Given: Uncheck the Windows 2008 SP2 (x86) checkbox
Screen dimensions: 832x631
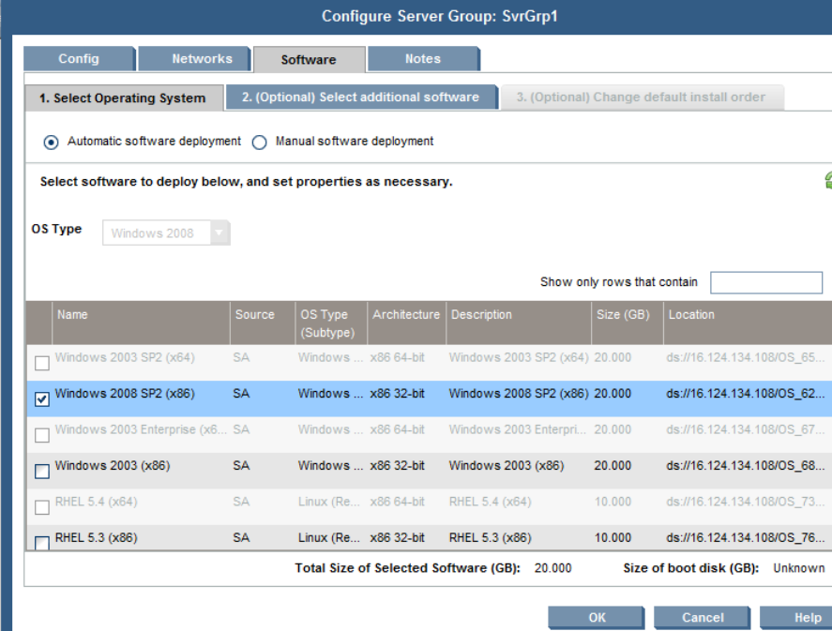Looking at the screenshot, I should click(42, 399).
